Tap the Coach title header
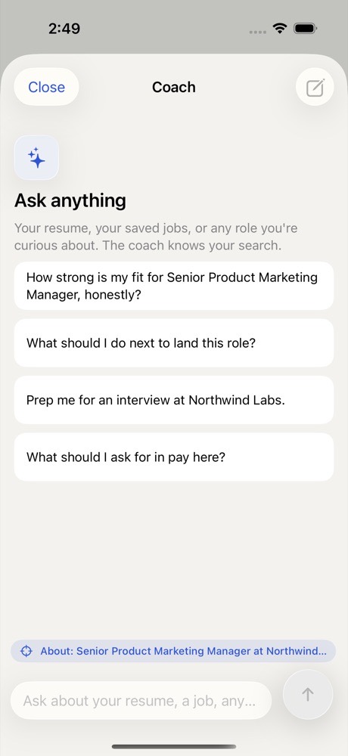Screen dimensions: 348x756 174,87
